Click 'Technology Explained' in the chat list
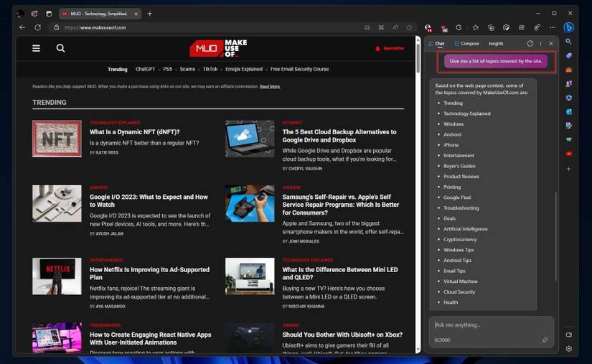 467,113
